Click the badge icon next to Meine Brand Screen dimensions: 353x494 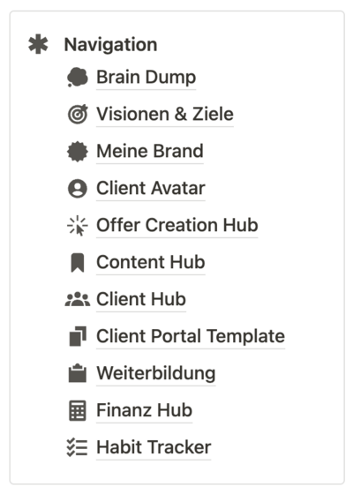pyautogui.click(x=78, y=151)
